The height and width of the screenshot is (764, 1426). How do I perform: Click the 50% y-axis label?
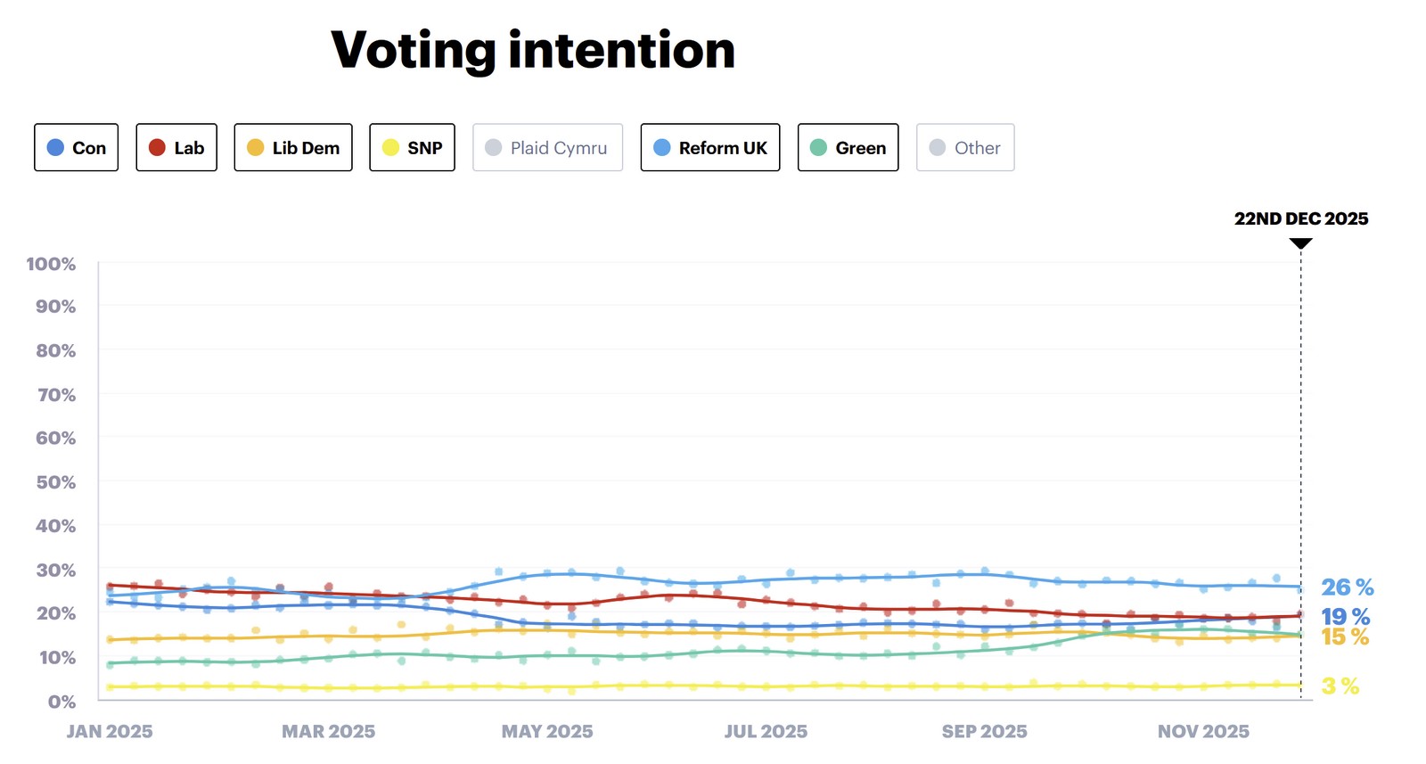55,482
